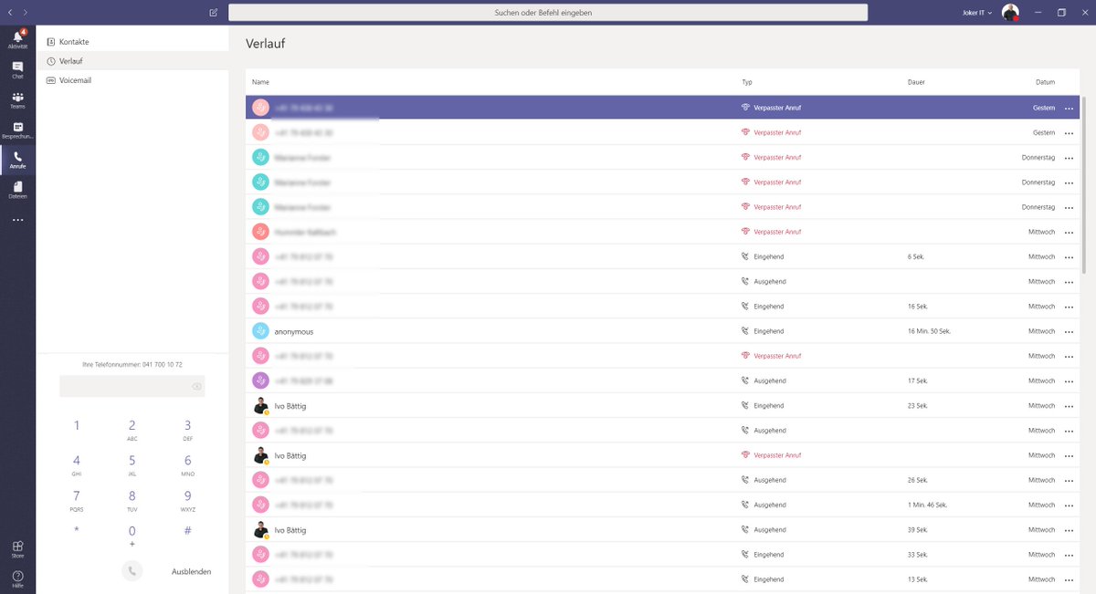The width and height of the screenshot is (1096, 594).
Task: Click the search or command input field
Action: [548, 12]
